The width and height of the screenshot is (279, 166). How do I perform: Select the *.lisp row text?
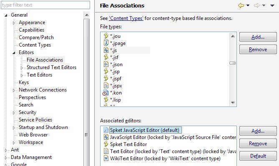click(x=116, y=99)
